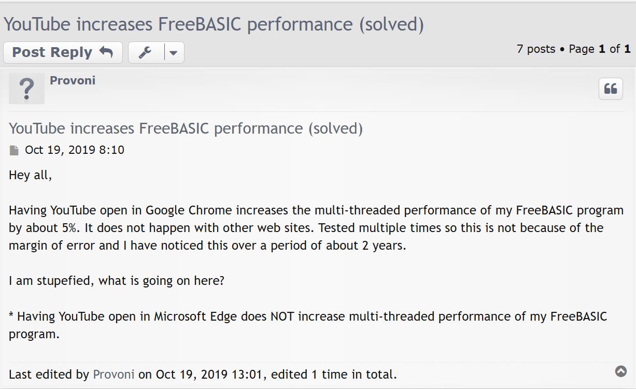
Task: Click the "7 posts" count text
Action: pyautogui.click(x=536, y=49)
